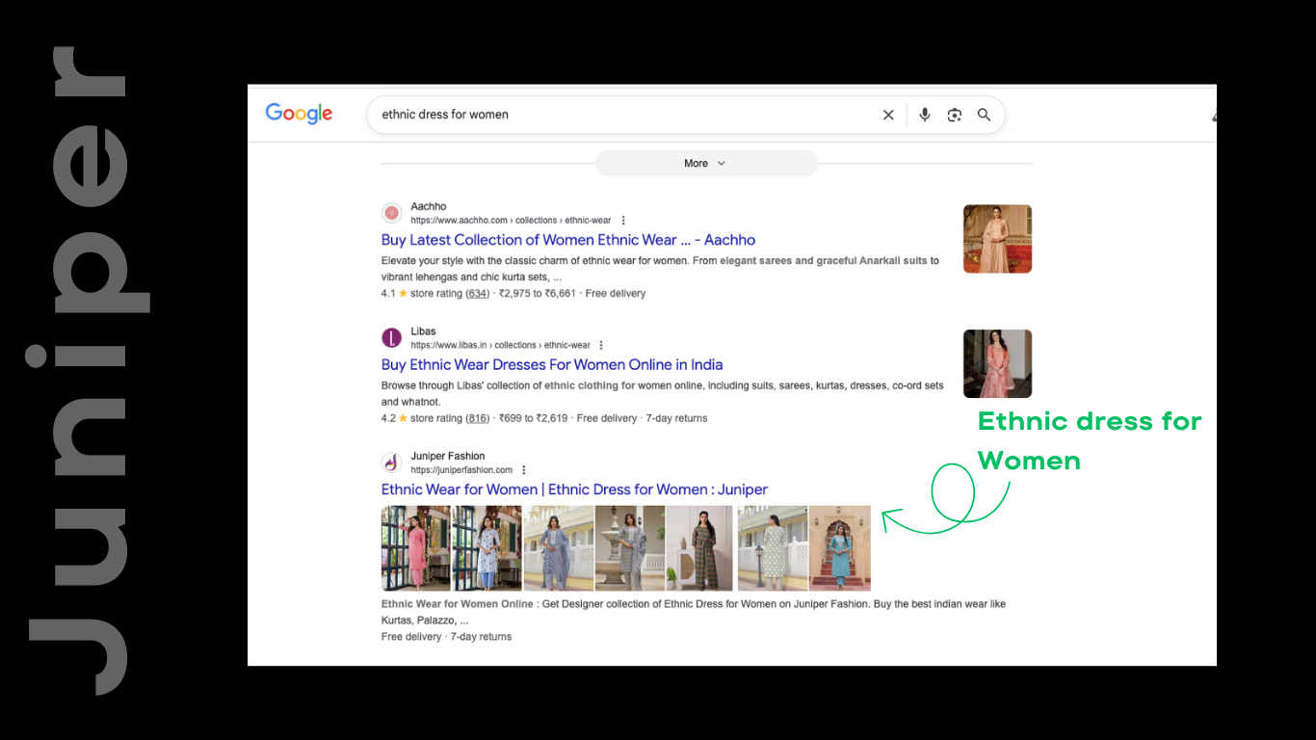Click the 'Juniper Fashion' site name
1316x740 pixels.
pos(448,456)
